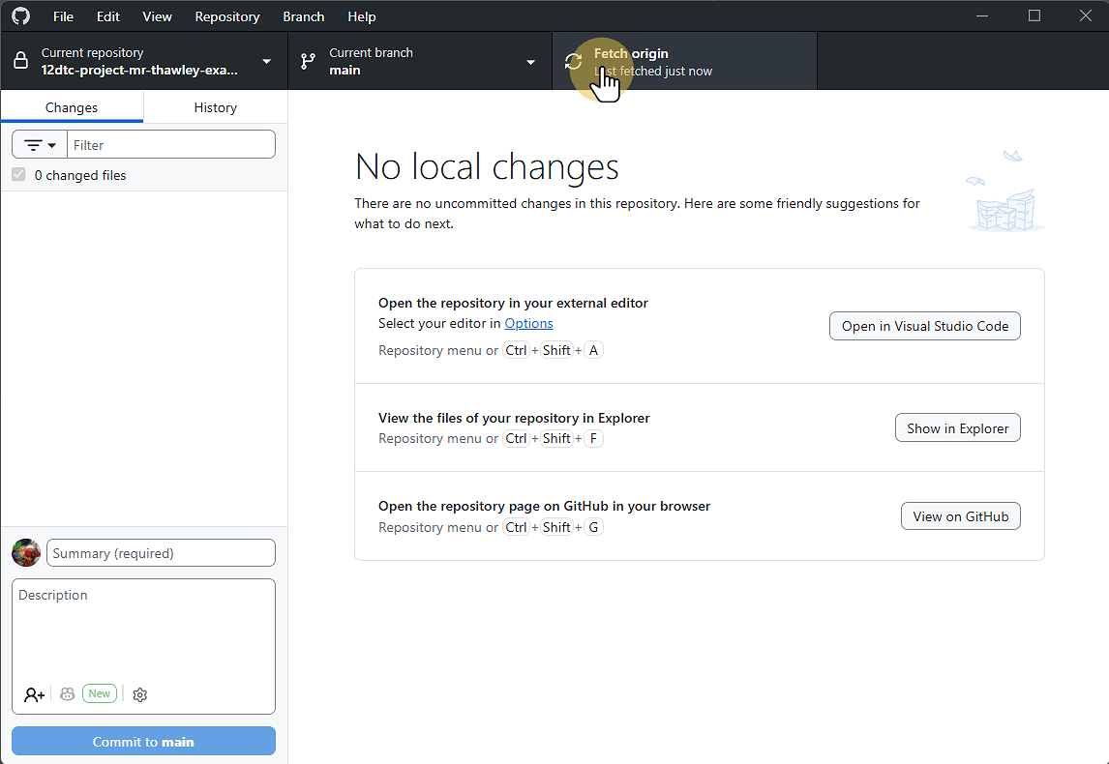Click the Fetch origin refresh icon
Image resolution: width=1109 pixels, height=764 pixels.
coord(573,61)
